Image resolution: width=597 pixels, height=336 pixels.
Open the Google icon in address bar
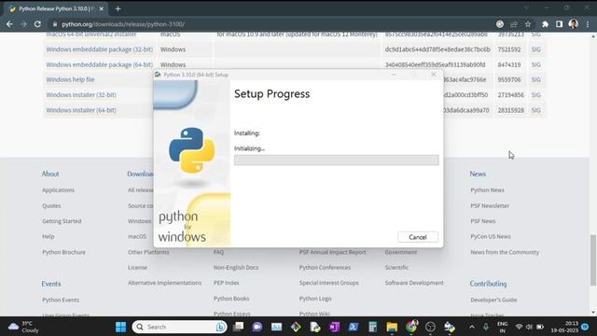pyautogui.click(x=500, y=24)
